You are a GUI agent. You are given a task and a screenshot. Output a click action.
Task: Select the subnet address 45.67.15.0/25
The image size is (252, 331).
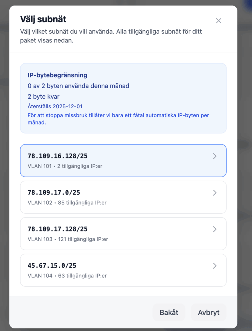(52, 266)
